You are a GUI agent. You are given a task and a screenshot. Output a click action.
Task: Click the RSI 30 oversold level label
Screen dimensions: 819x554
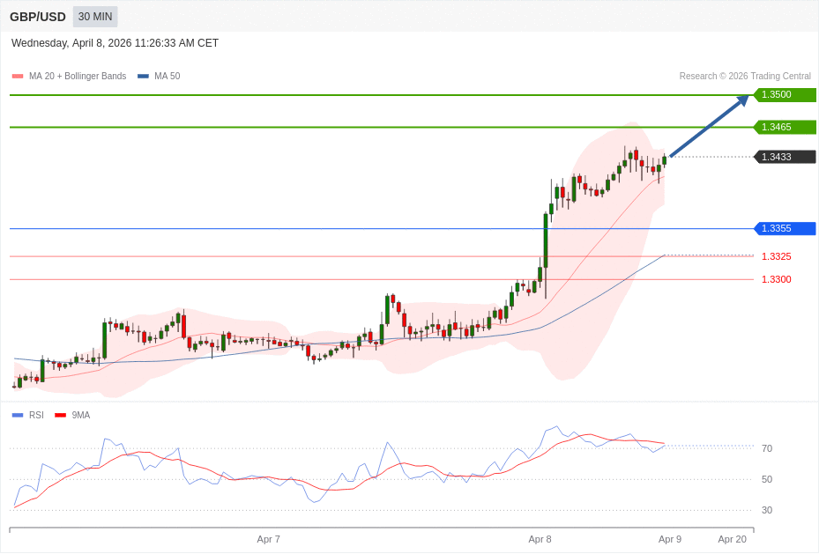(x=767, y=510)
